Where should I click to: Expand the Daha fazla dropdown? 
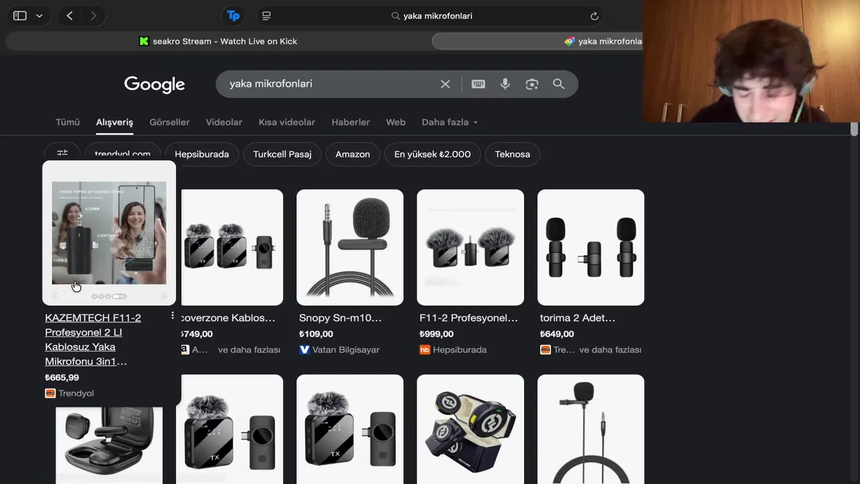click(449, 122)
